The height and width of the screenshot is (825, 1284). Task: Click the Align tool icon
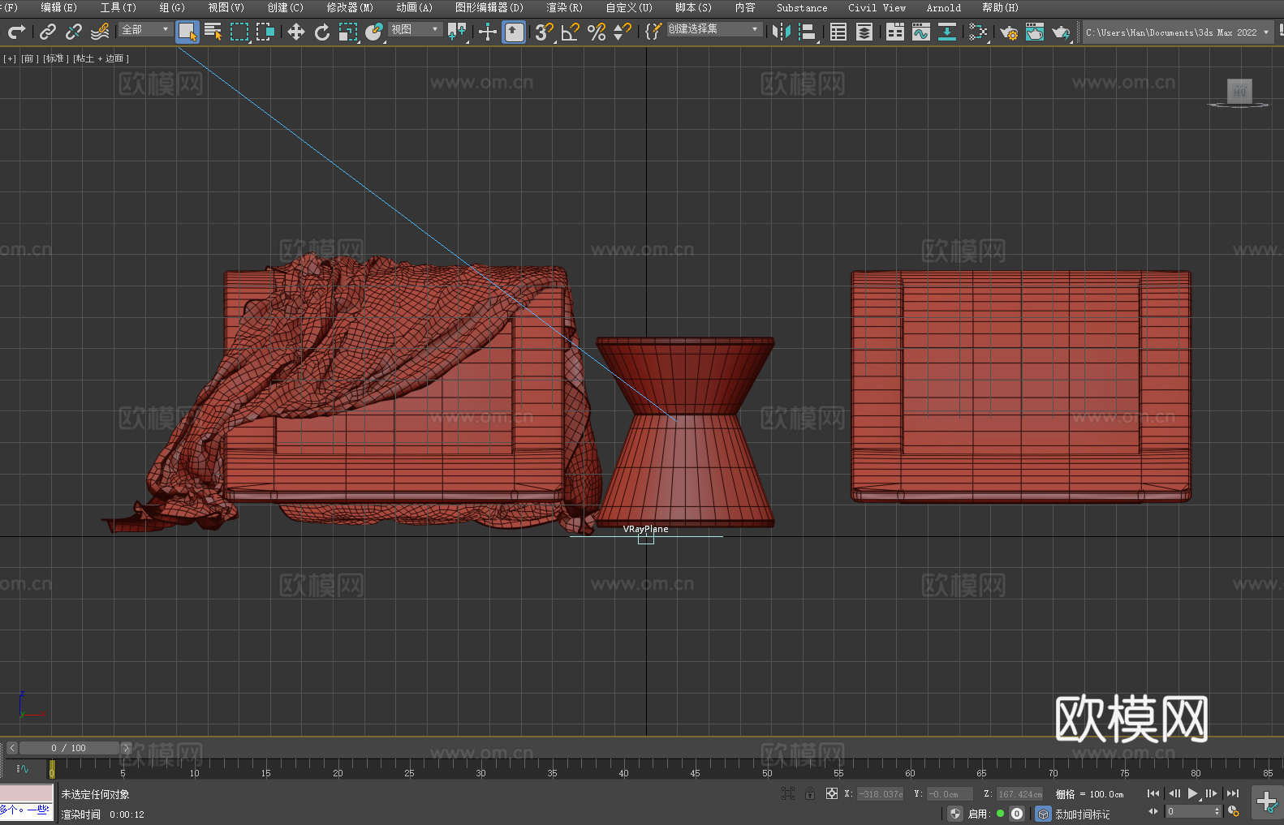808,32
